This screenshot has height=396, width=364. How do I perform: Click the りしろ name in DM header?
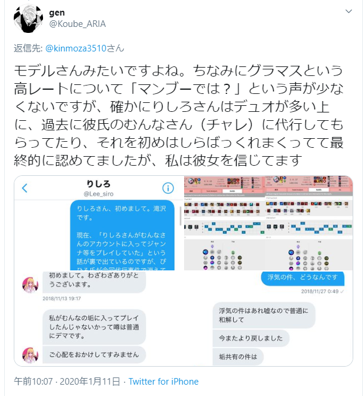(99, 184)
